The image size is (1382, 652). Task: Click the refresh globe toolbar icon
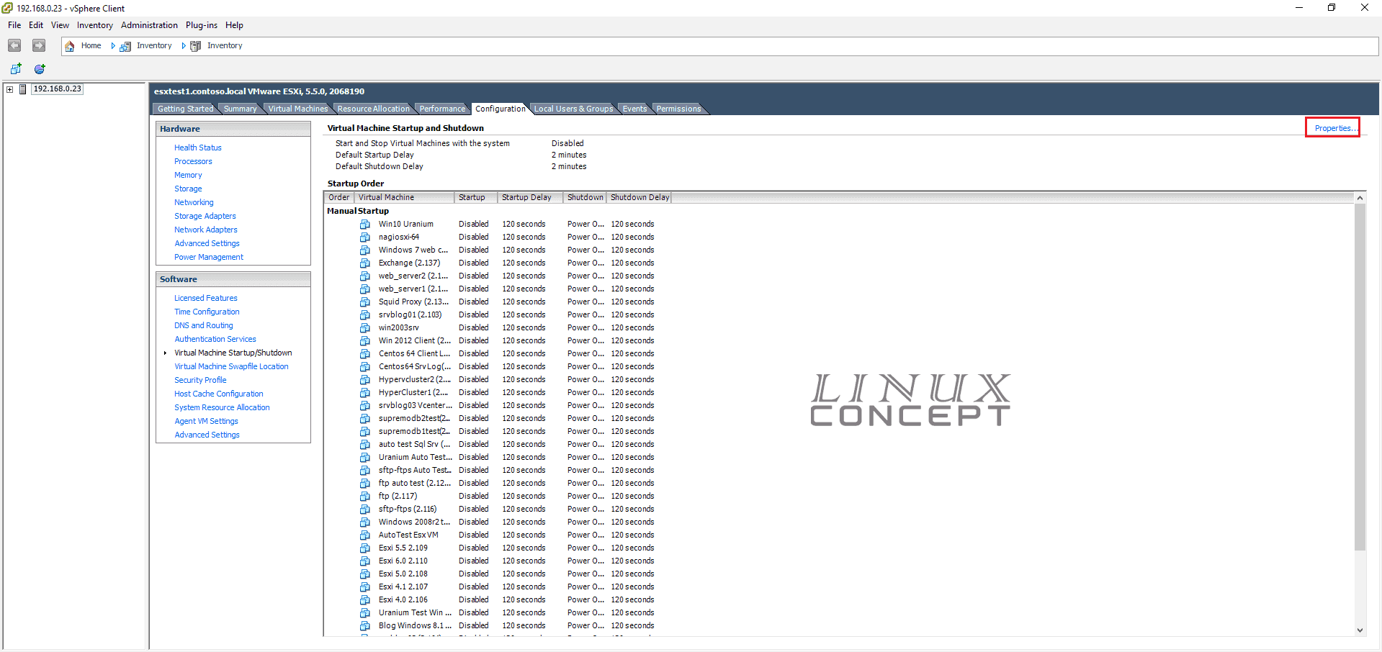coord(40,69)
